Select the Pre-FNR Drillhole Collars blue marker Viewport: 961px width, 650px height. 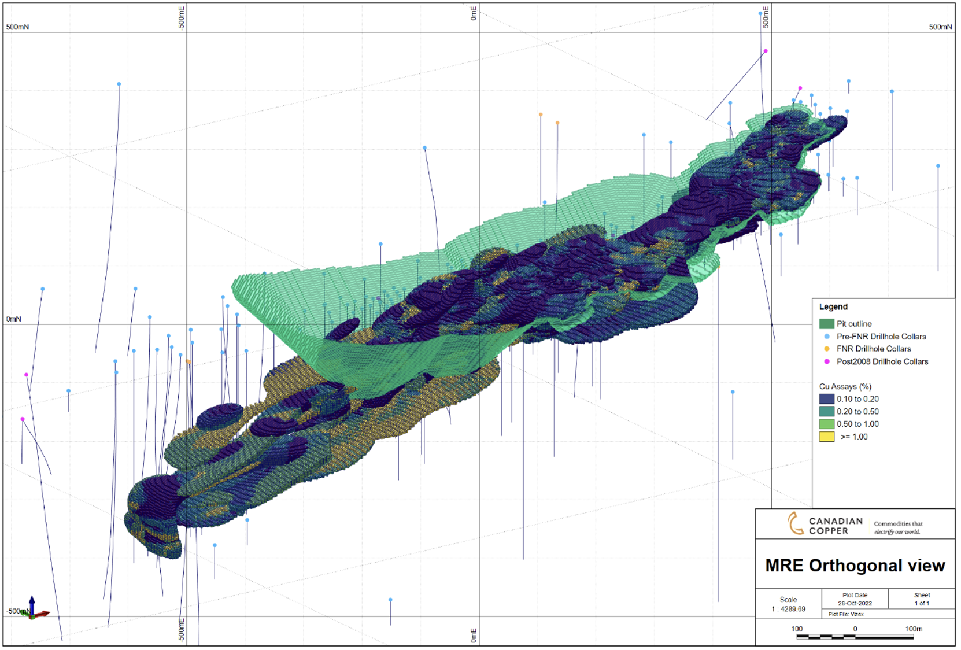827,337
